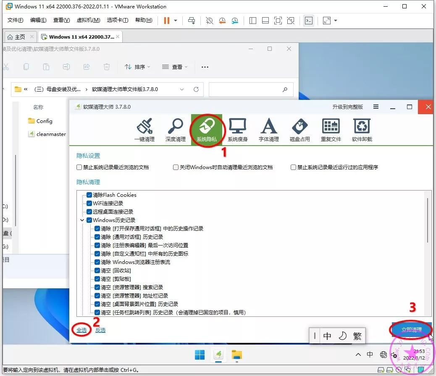436x376 pixels.
Task: Click the VMware pause virtual machine icon
Action: point(167,21)
